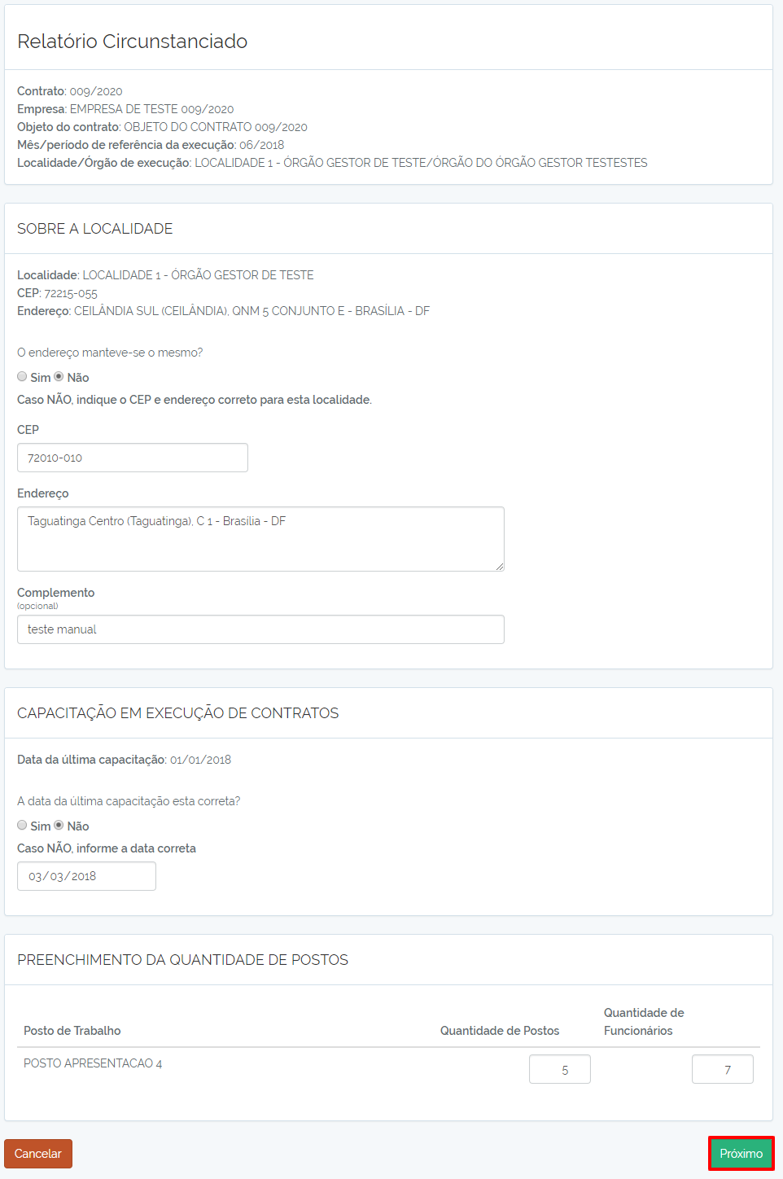The width and height of the screenshot is (783, 1179).
Task: Click the Complemento field containing teste manual
Action: pyautogui.click(x=260, y=629)
